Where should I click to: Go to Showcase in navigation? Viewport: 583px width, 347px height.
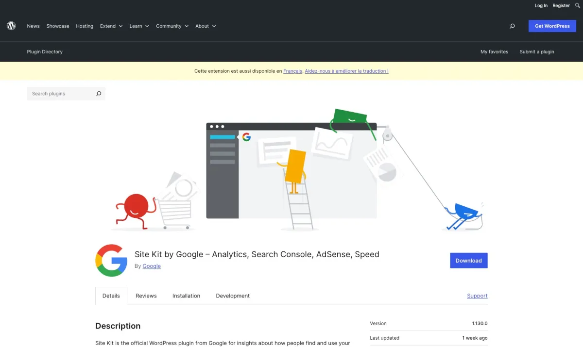(58, 26)
